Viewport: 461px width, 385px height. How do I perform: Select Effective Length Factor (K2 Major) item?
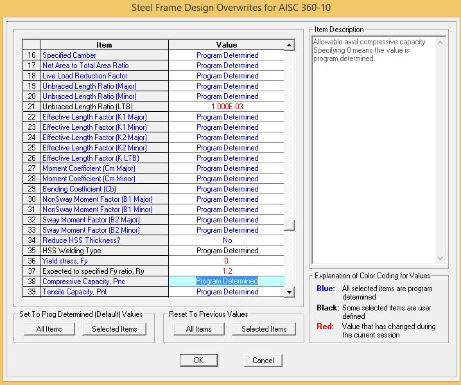click(104, 138)
